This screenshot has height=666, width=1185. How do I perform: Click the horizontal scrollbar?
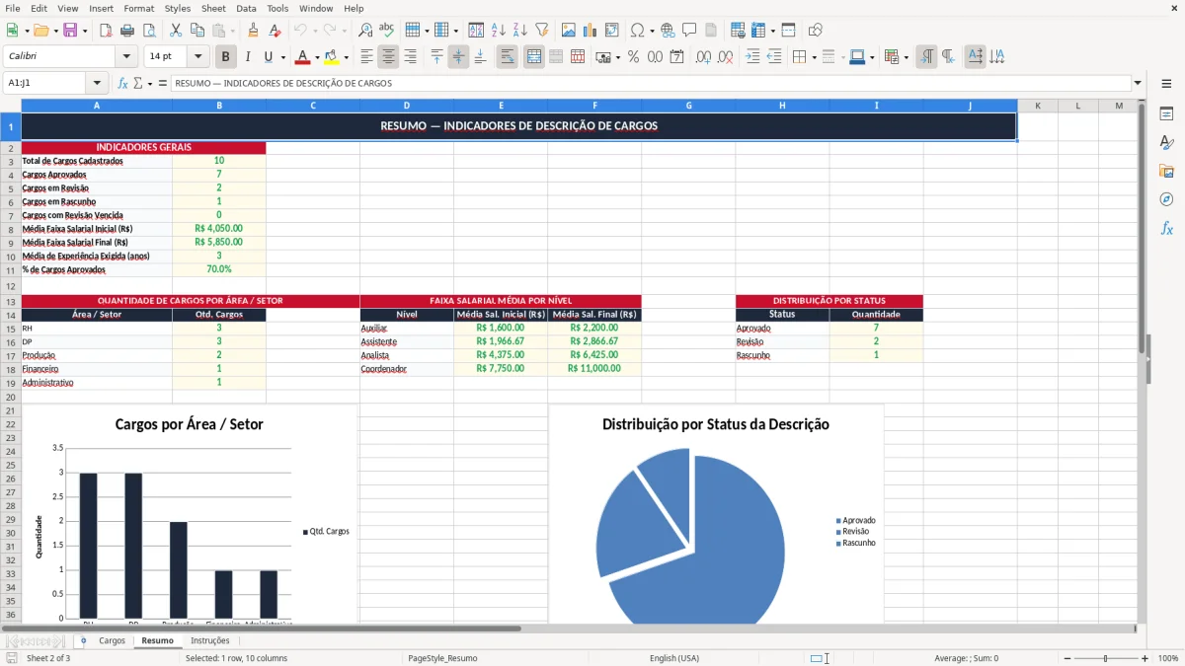(x=568, y=629)
